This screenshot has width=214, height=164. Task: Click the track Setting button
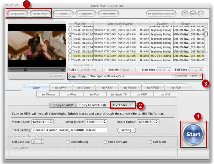(126, 130)
